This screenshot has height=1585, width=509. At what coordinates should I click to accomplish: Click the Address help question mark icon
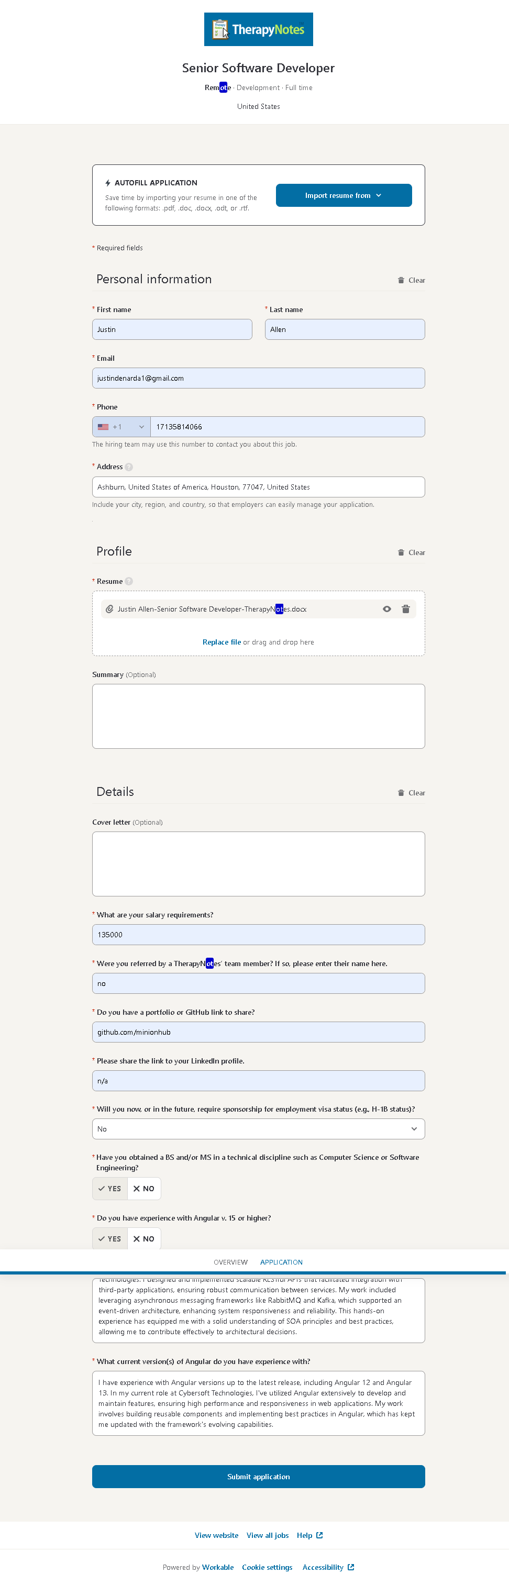pyautogui.click(x=129, y=467)
